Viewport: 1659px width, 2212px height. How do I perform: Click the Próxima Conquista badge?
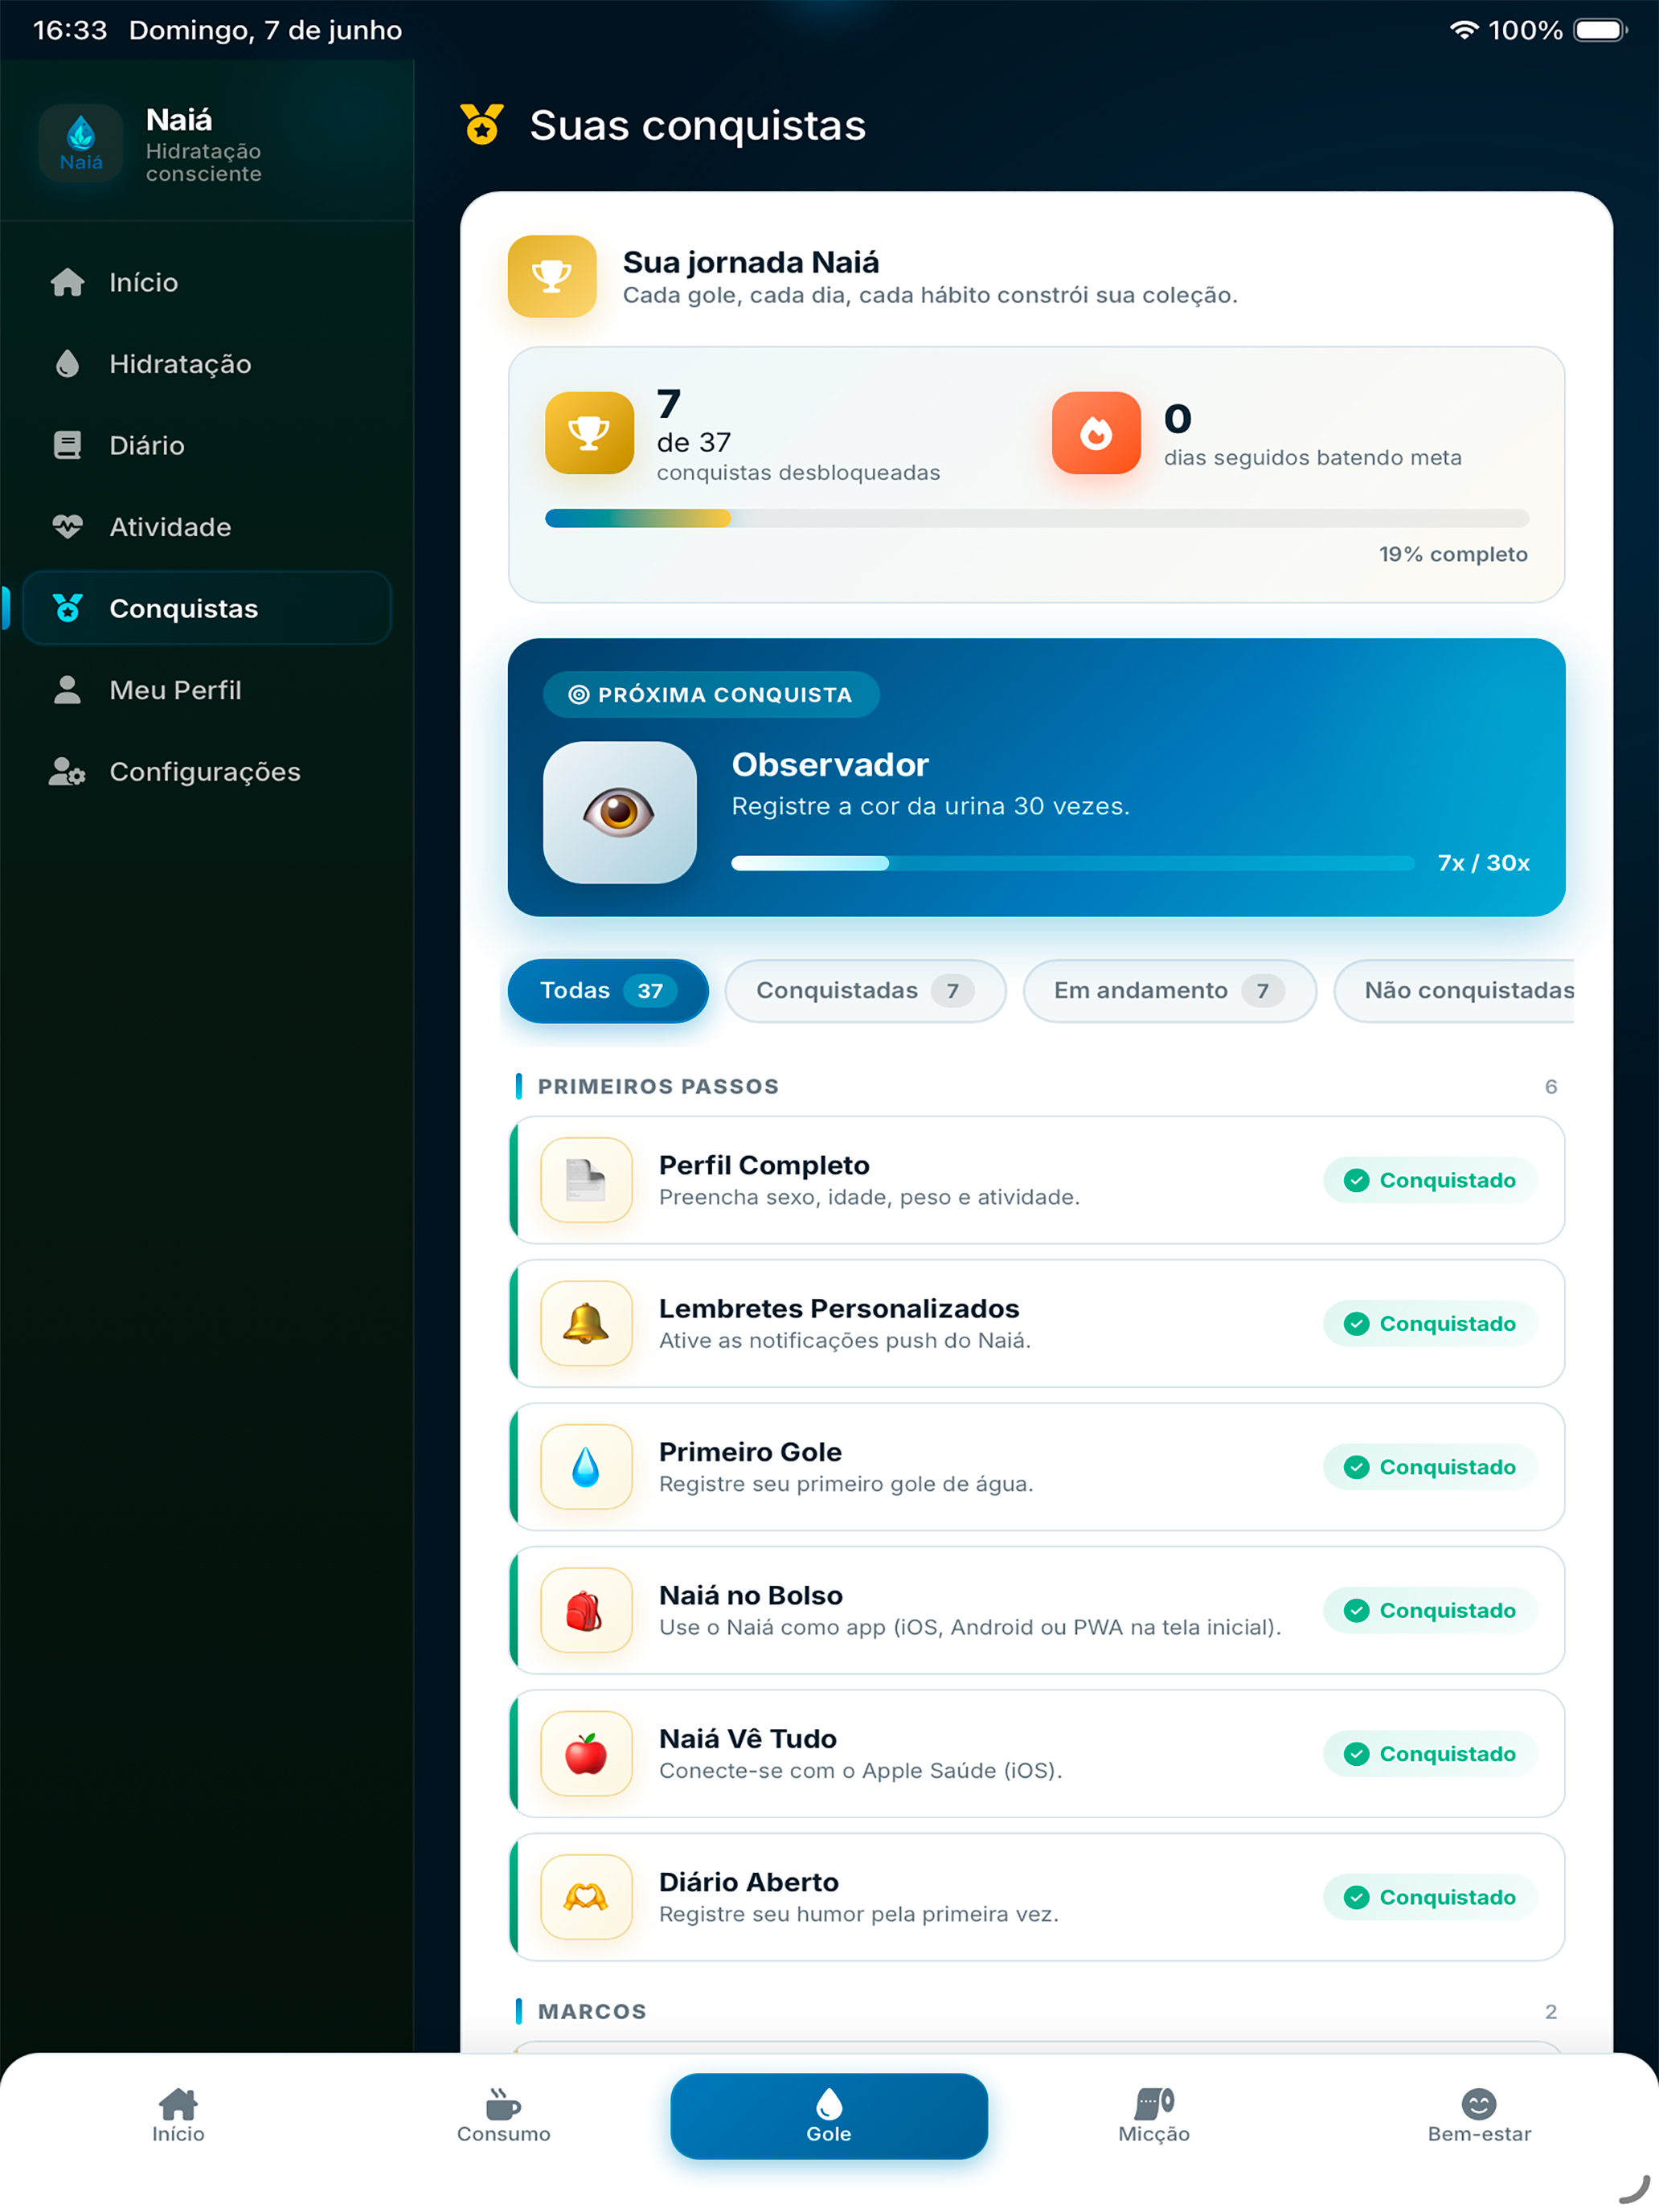point(711,694)
